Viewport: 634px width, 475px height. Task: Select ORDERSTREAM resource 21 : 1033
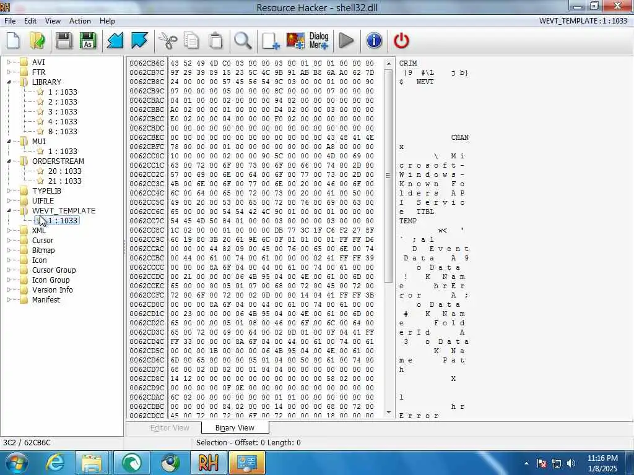(x=64, y=181)
